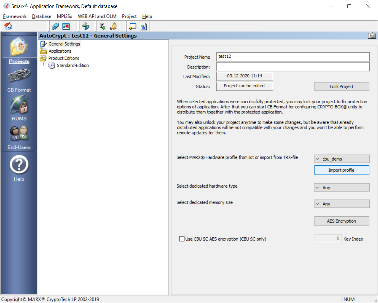Open End-Users in the sidebar
Viewport: 378px width, 303px height.
coord(19,137)
